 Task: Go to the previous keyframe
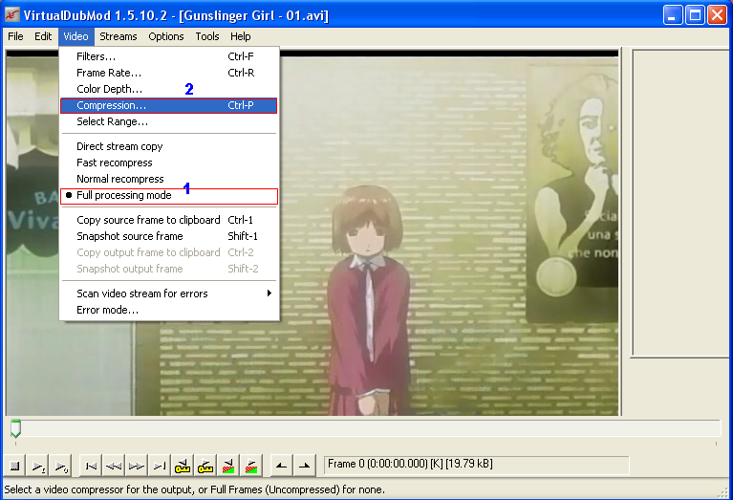pyautogui.click(x=183, y=466)
